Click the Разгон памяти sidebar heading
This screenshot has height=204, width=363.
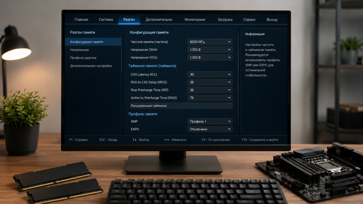pyautogui.click(x=82, y=32)
